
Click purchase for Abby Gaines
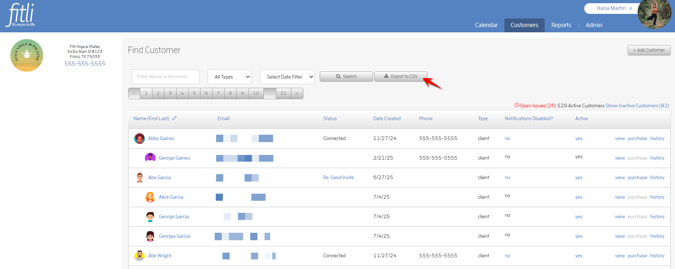(x=637, y=139)
